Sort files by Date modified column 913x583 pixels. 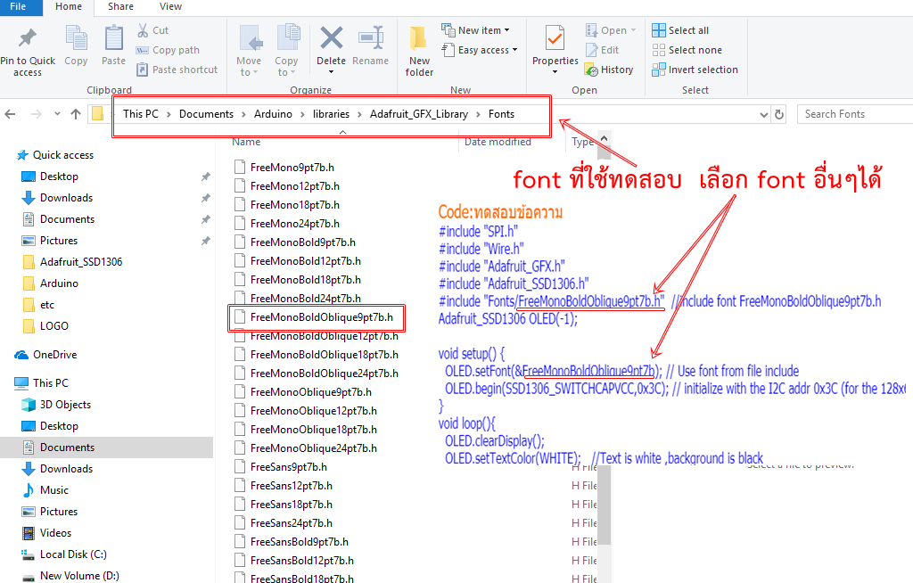click(498, 142)
